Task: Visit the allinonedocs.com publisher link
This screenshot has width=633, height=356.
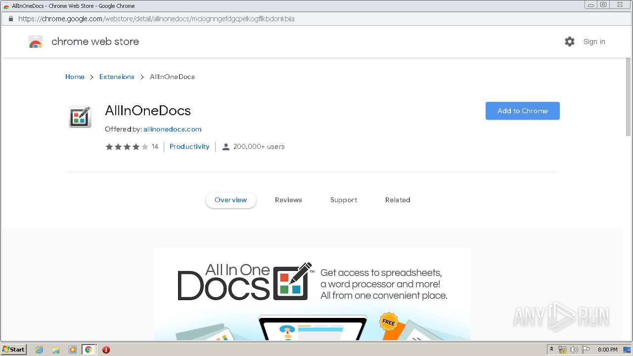Action: tap(172, 129)
